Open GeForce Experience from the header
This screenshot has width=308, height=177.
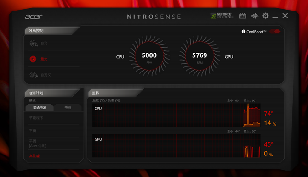[222, 16]
